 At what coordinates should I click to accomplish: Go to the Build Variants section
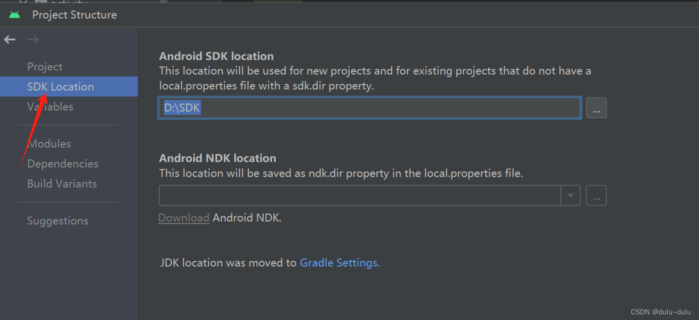tap(62, 183)
